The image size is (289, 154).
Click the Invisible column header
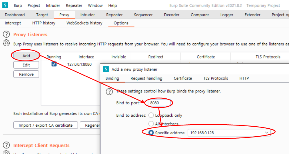[x=119, y=57]
